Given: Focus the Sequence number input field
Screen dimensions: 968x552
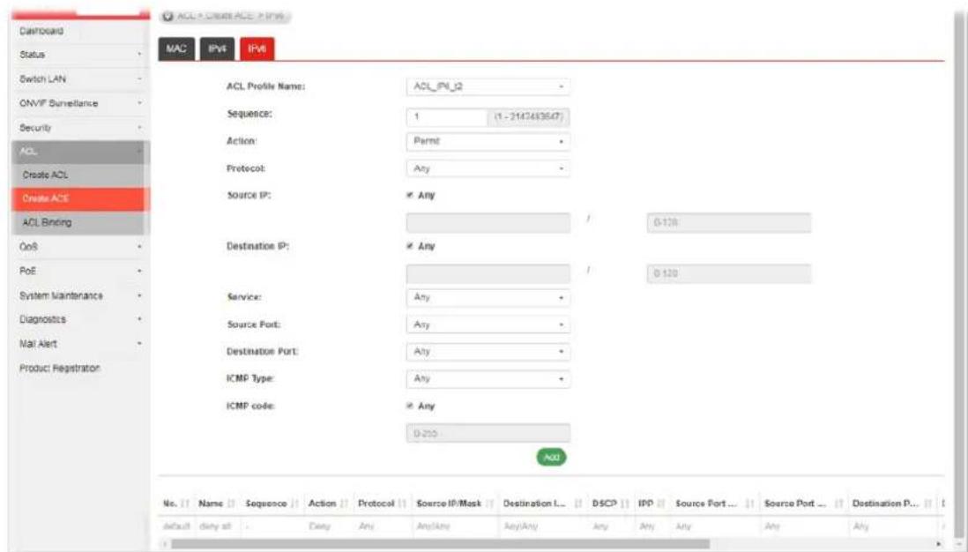Looking at the screenshot, I should pyautogui.click(x=447, y=116).
